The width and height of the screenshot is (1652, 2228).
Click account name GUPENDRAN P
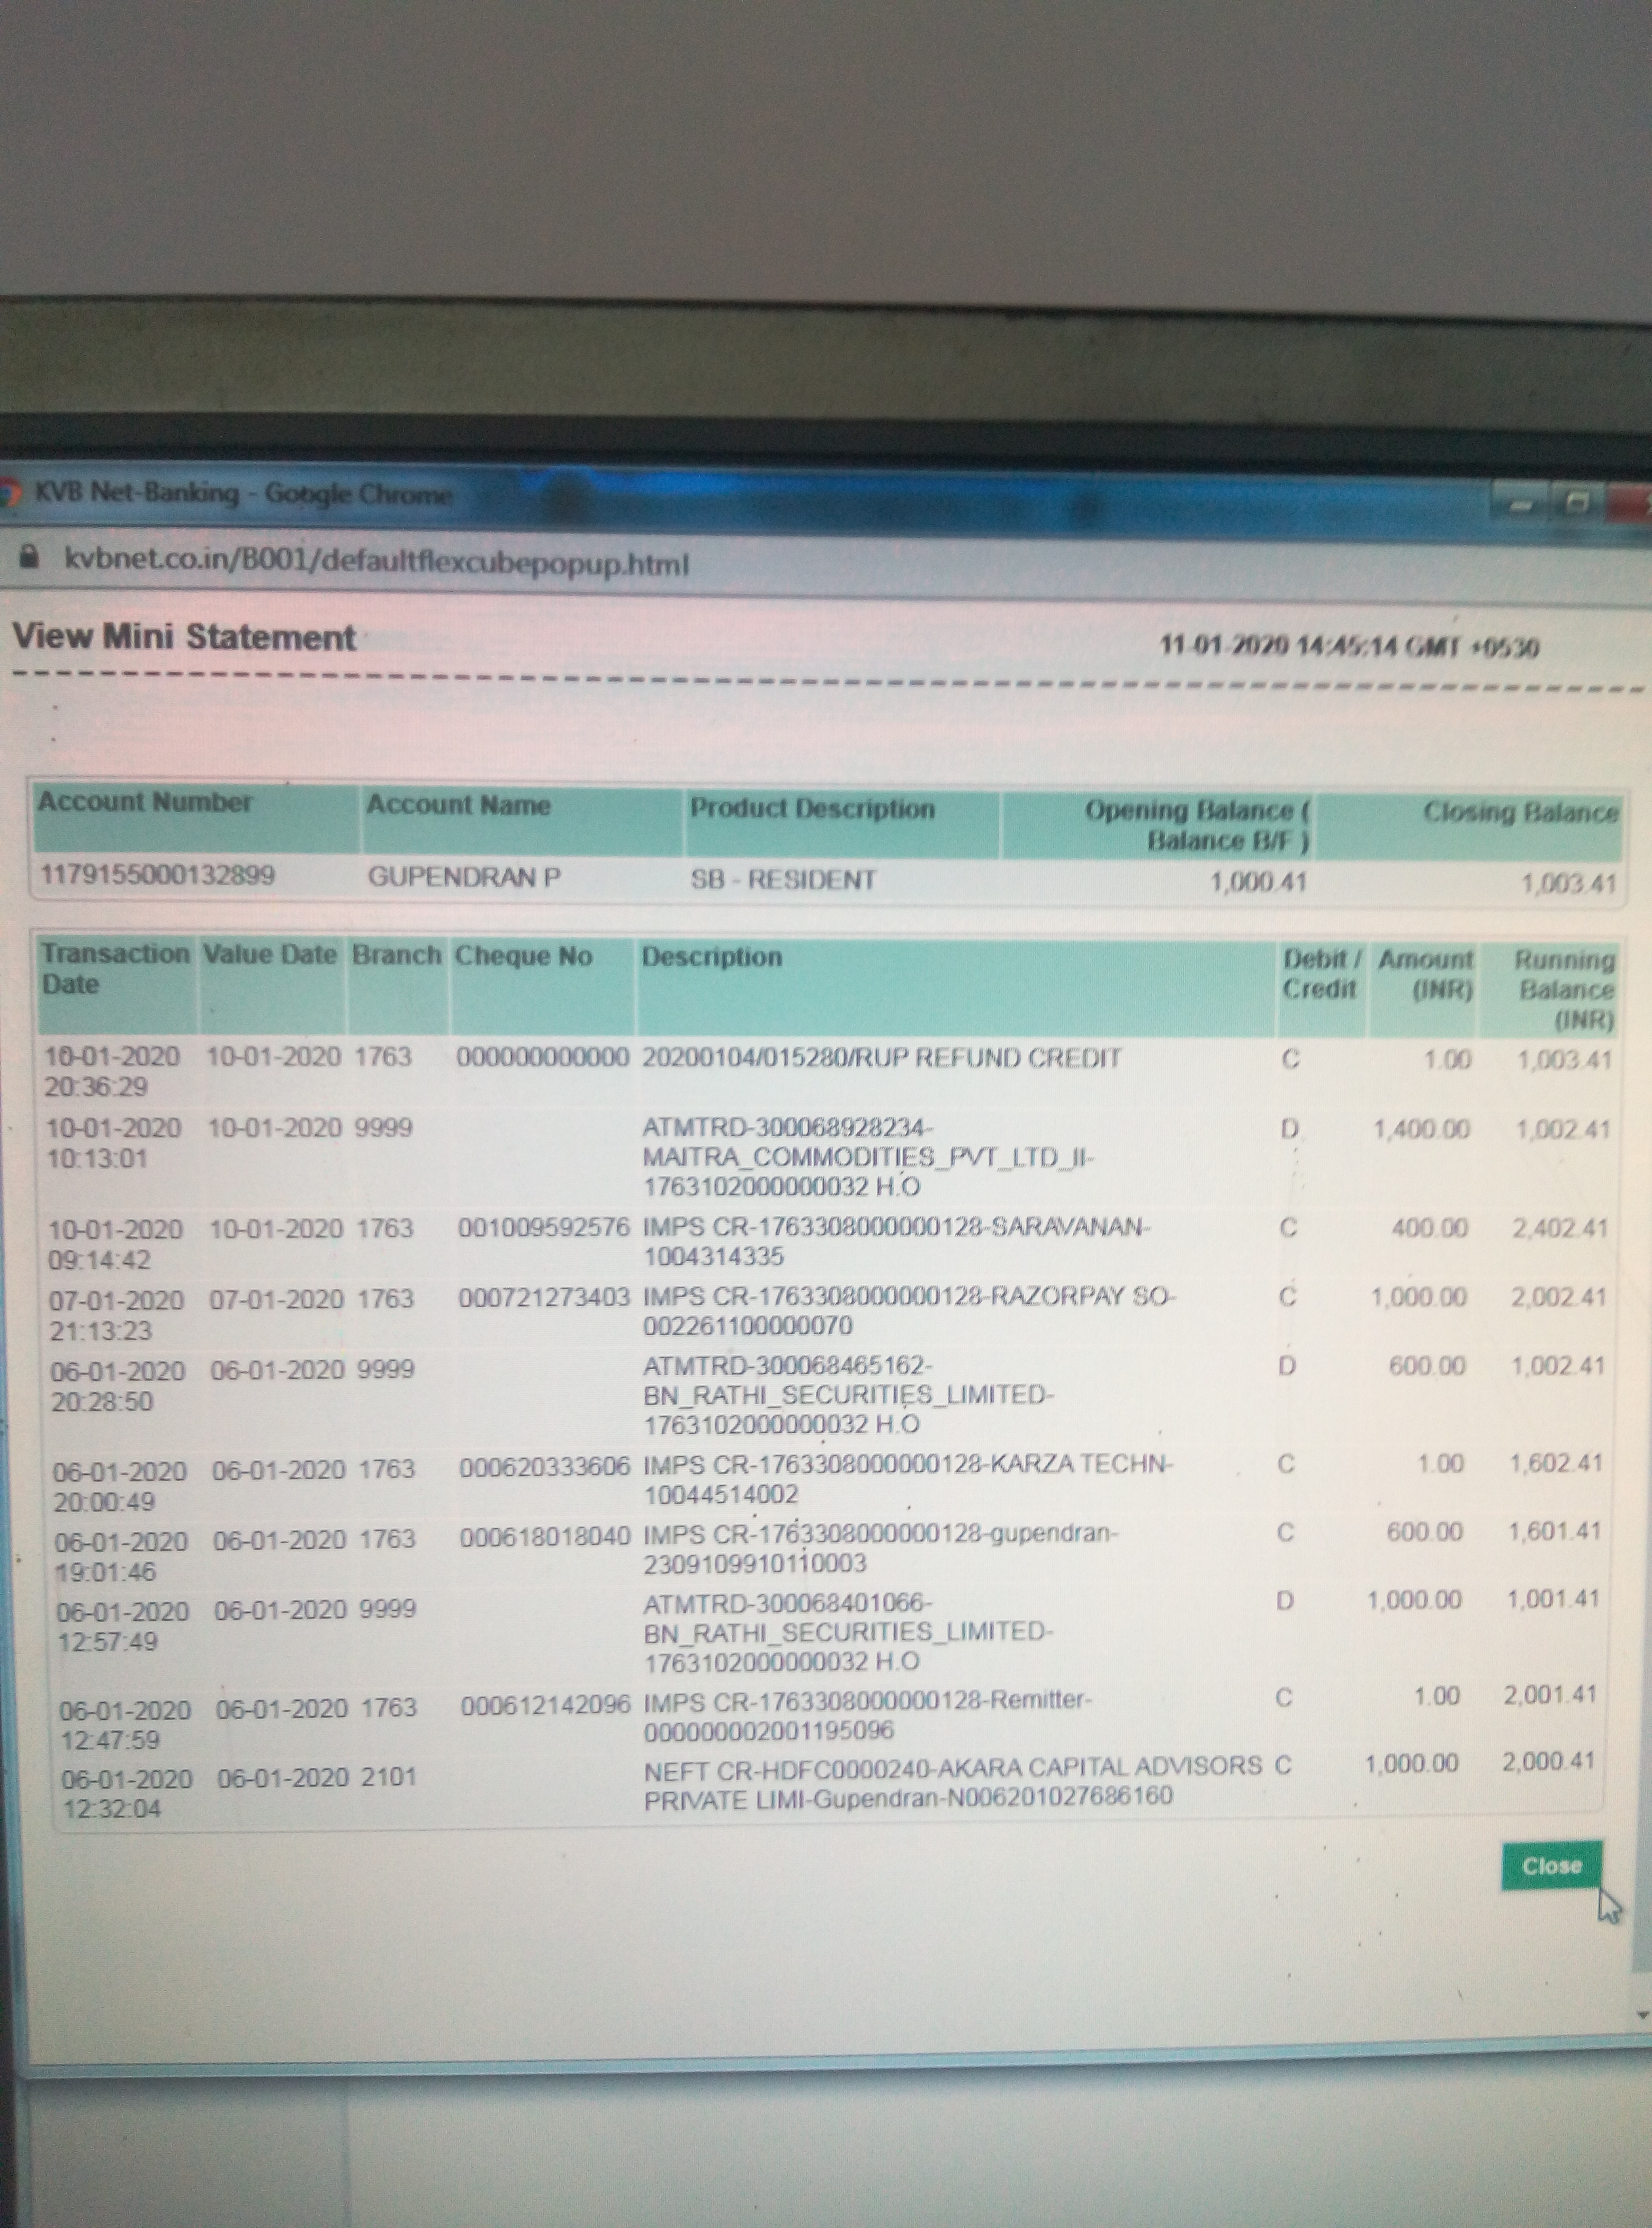pos(464,877)
